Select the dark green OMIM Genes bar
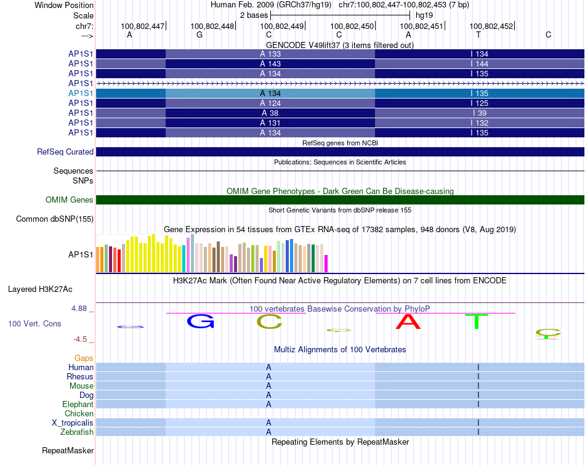 tap(340, 200)
